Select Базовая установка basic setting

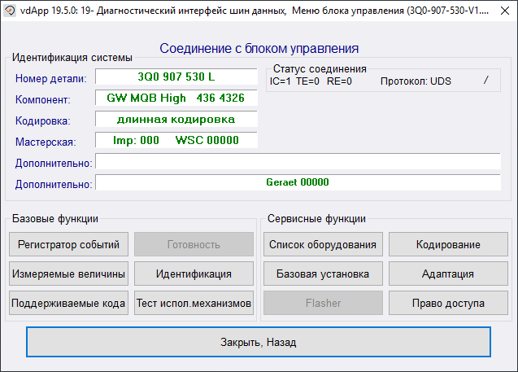point(323,274)
